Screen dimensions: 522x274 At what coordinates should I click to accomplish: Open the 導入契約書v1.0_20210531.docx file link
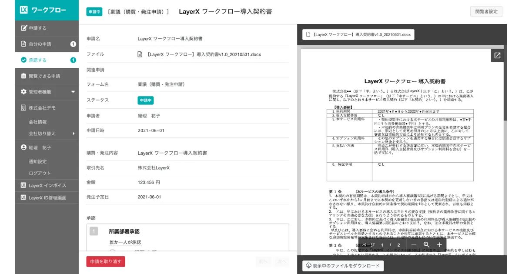point(204,54)
